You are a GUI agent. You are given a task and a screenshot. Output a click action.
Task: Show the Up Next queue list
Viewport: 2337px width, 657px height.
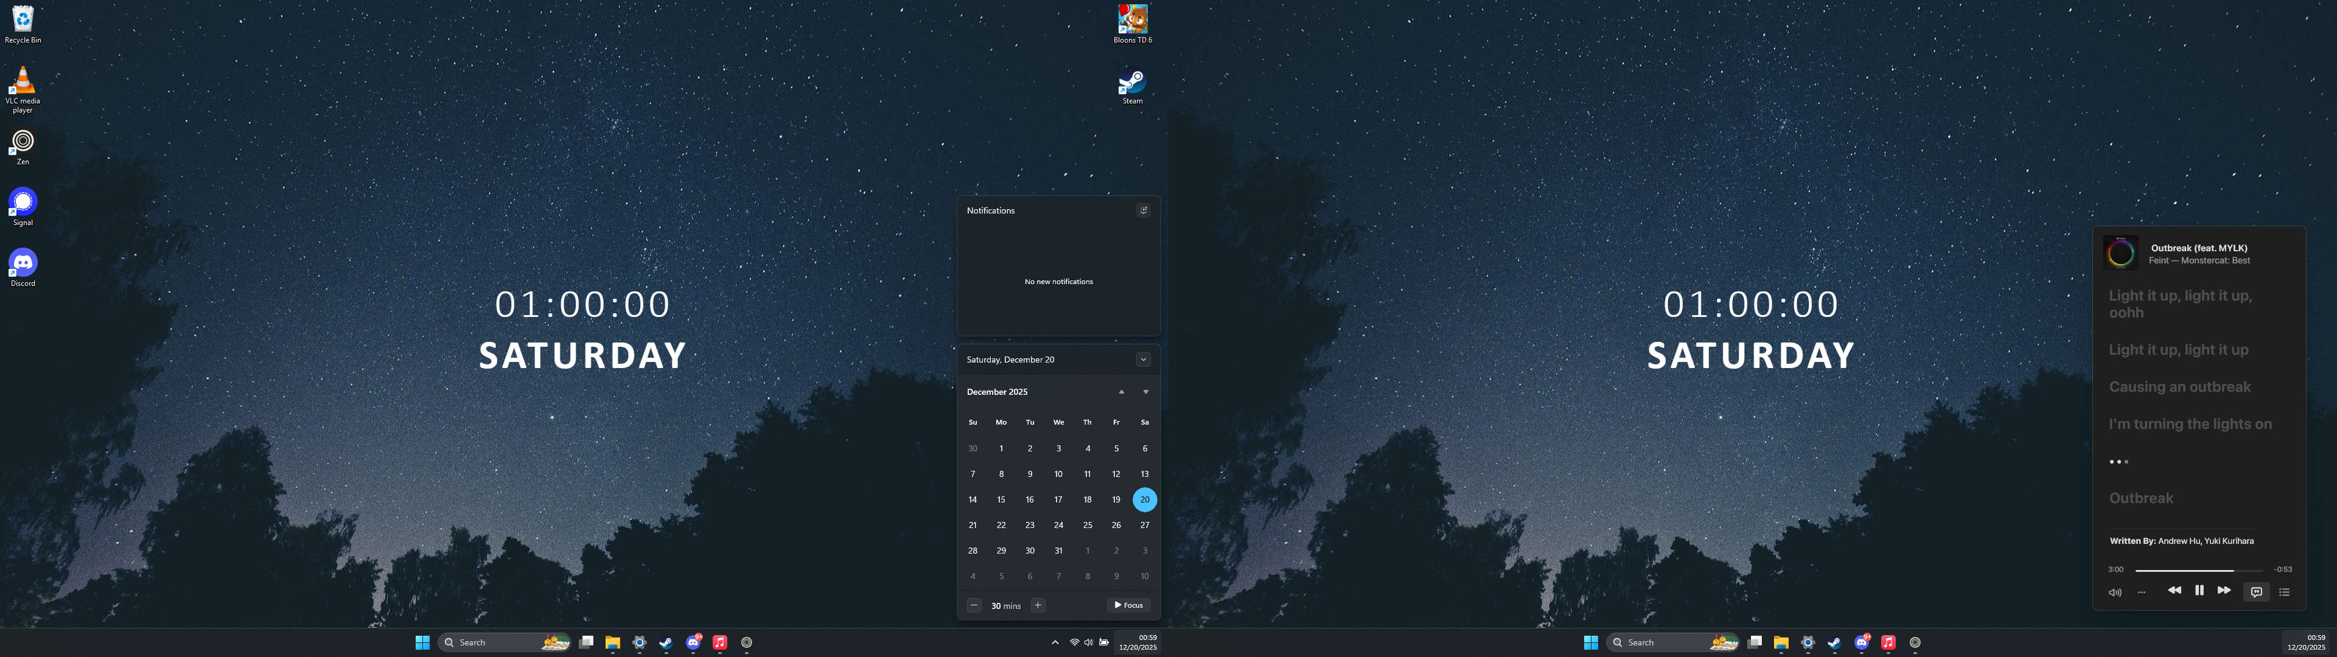2285,593
